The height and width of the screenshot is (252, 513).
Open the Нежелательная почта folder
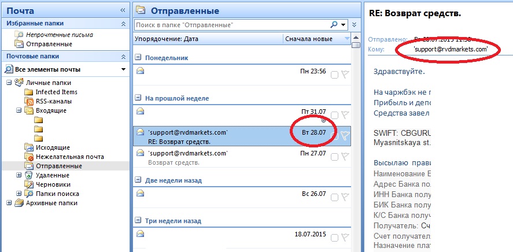(69, 157)
